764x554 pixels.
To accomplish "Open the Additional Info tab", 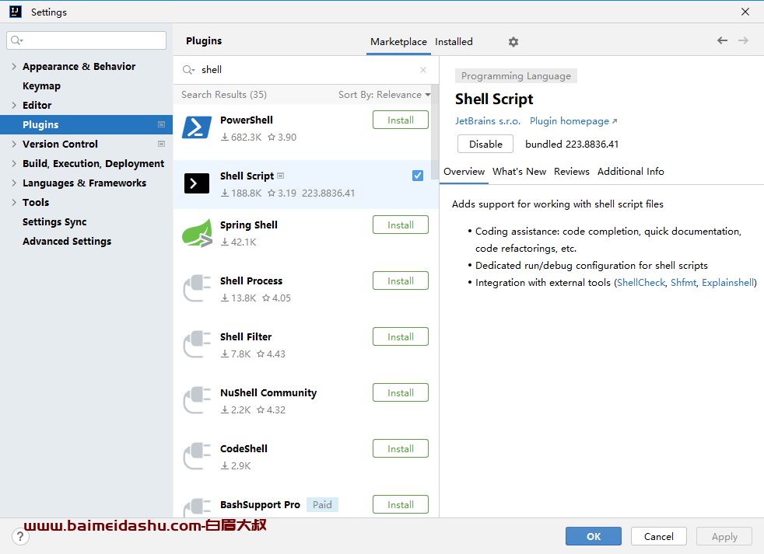I will point(630,172).
